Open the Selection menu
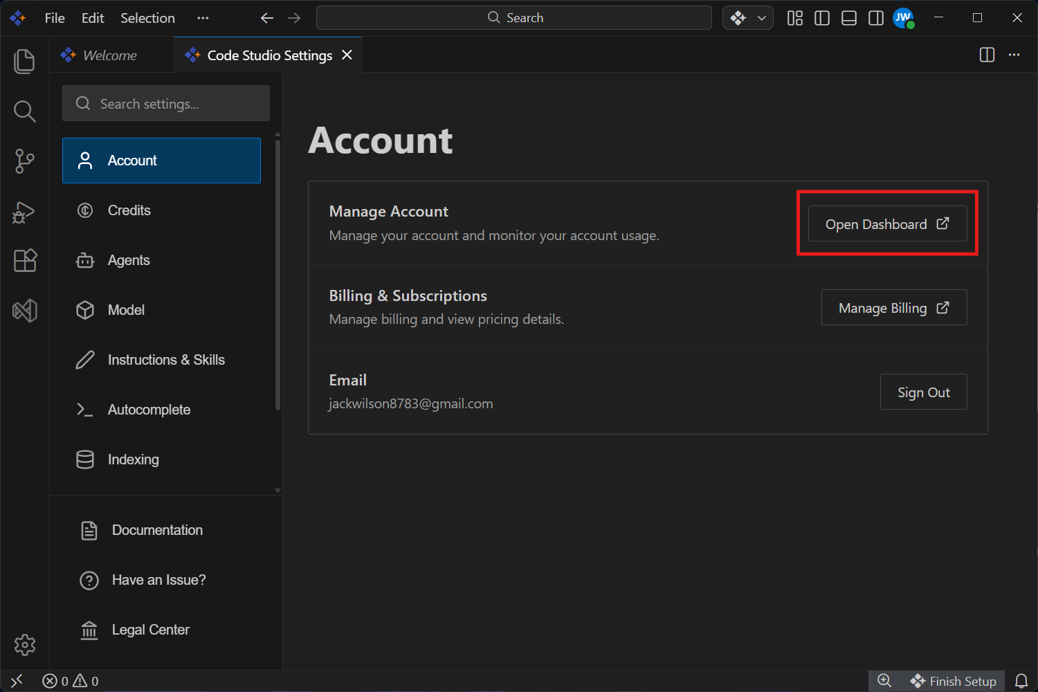This screenshot has height=692, width=1038. tap(147, 18)
